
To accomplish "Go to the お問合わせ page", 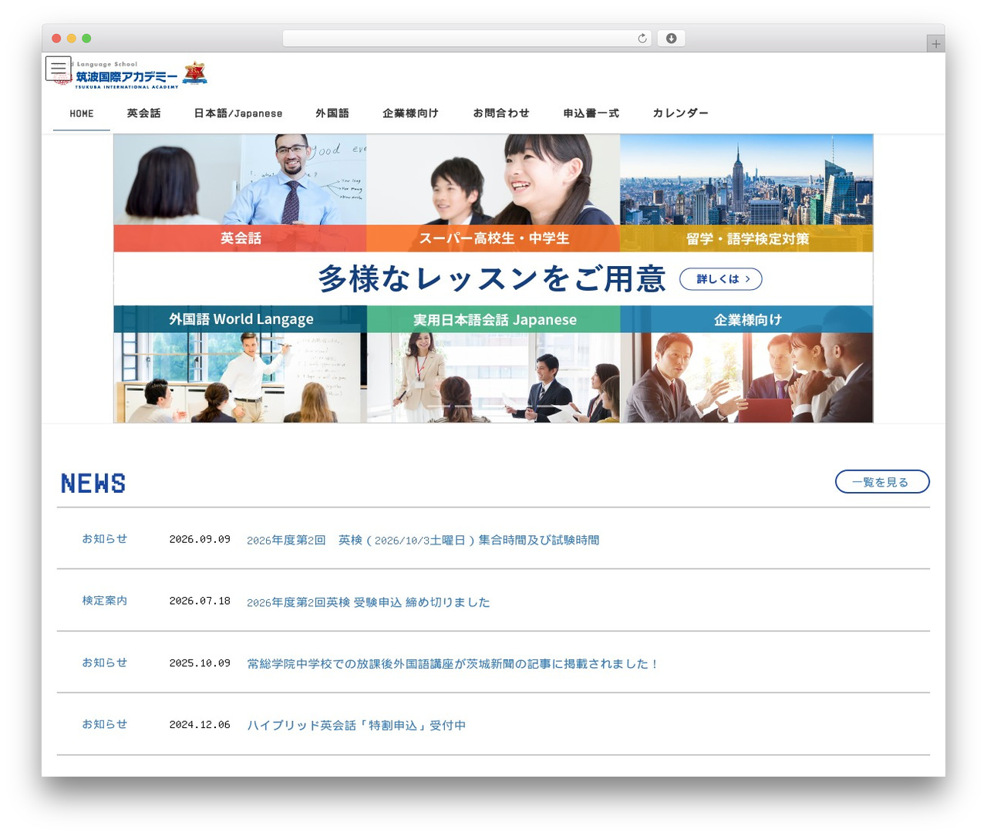I will click(x=501, y=113).
